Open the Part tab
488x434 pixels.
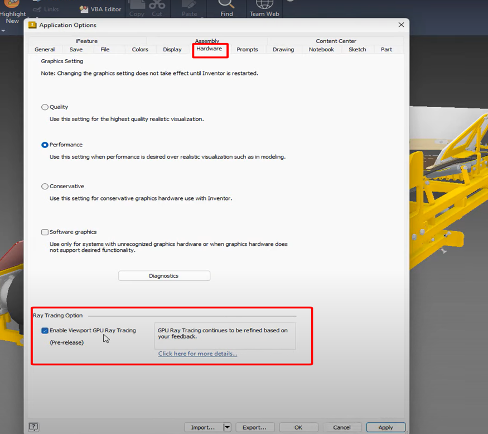point(386,49)
